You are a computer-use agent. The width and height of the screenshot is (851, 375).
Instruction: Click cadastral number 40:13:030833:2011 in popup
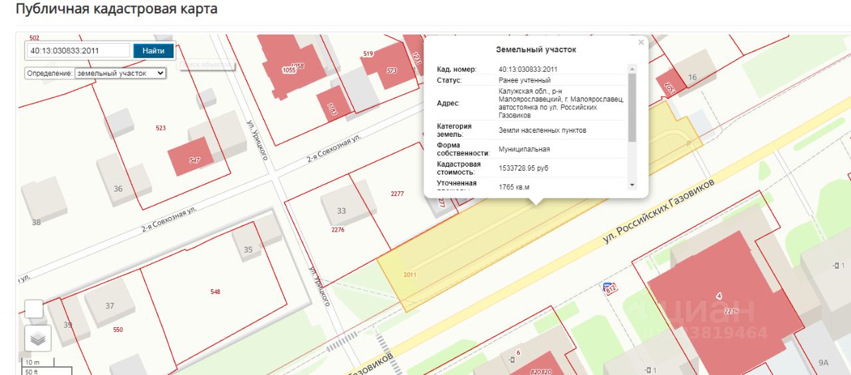coord(528,69)
